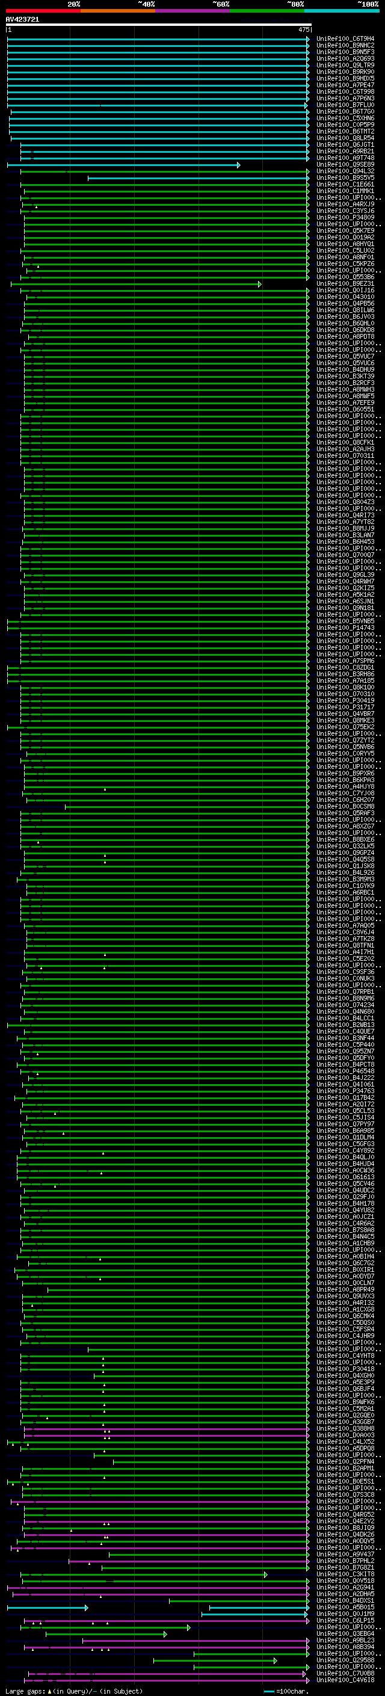
Task: Select hit label UniRef100_B9S5V5
Action: pos(345,177)
